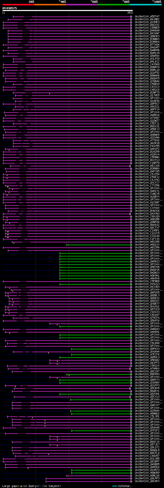This screenshot has height=488, width=164.
Task: Select UniRef100_A1C6W7 label
Action: coord(147,203)
